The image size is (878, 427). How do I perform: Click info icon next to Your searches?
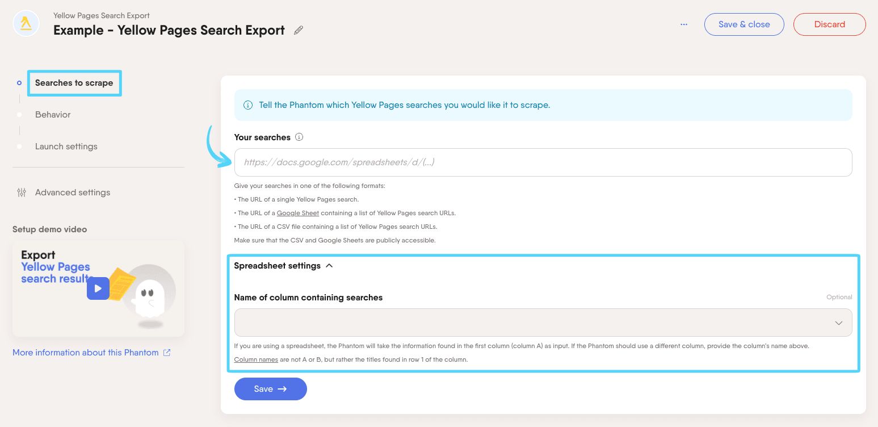click(x=299, y=137)
